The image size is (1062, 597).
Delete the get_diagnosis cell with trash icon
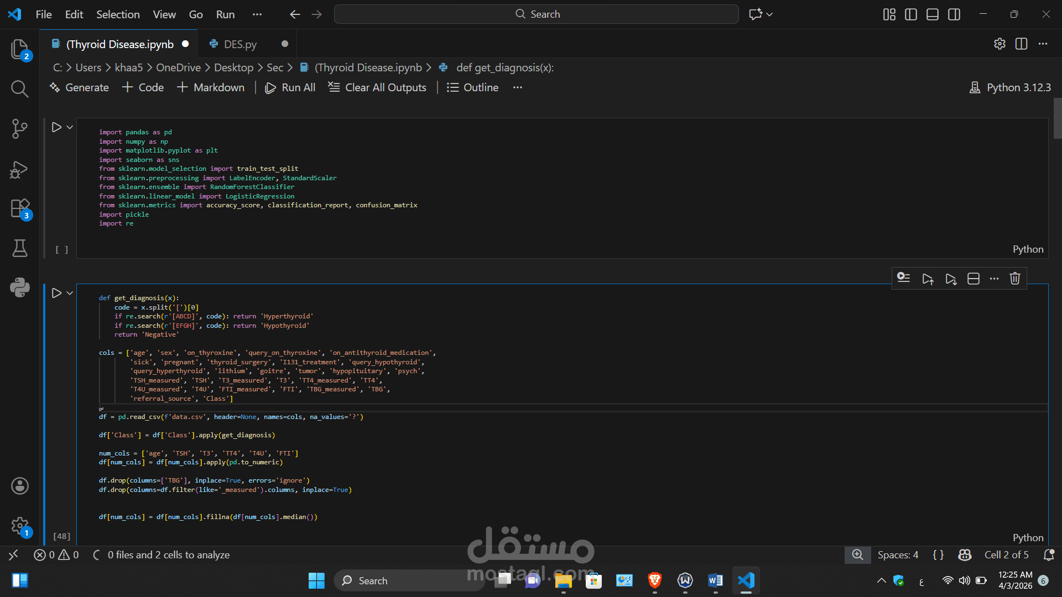pos(1015,279)
